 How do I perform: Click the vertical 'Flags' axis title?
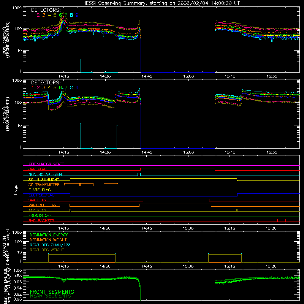coord(16,190)
